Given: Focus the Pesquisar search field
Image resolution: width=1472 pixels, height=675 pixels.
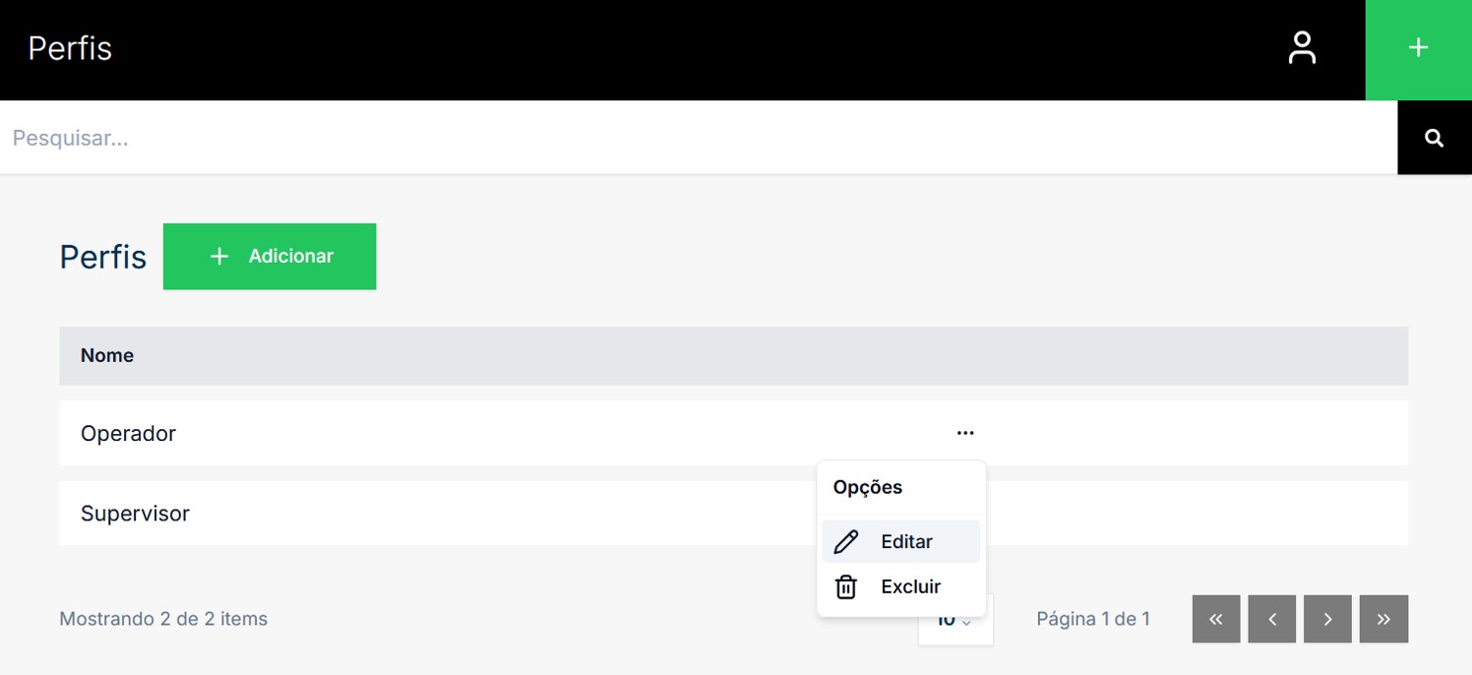Looking at the screenshot, I should [x=689, y=138].
